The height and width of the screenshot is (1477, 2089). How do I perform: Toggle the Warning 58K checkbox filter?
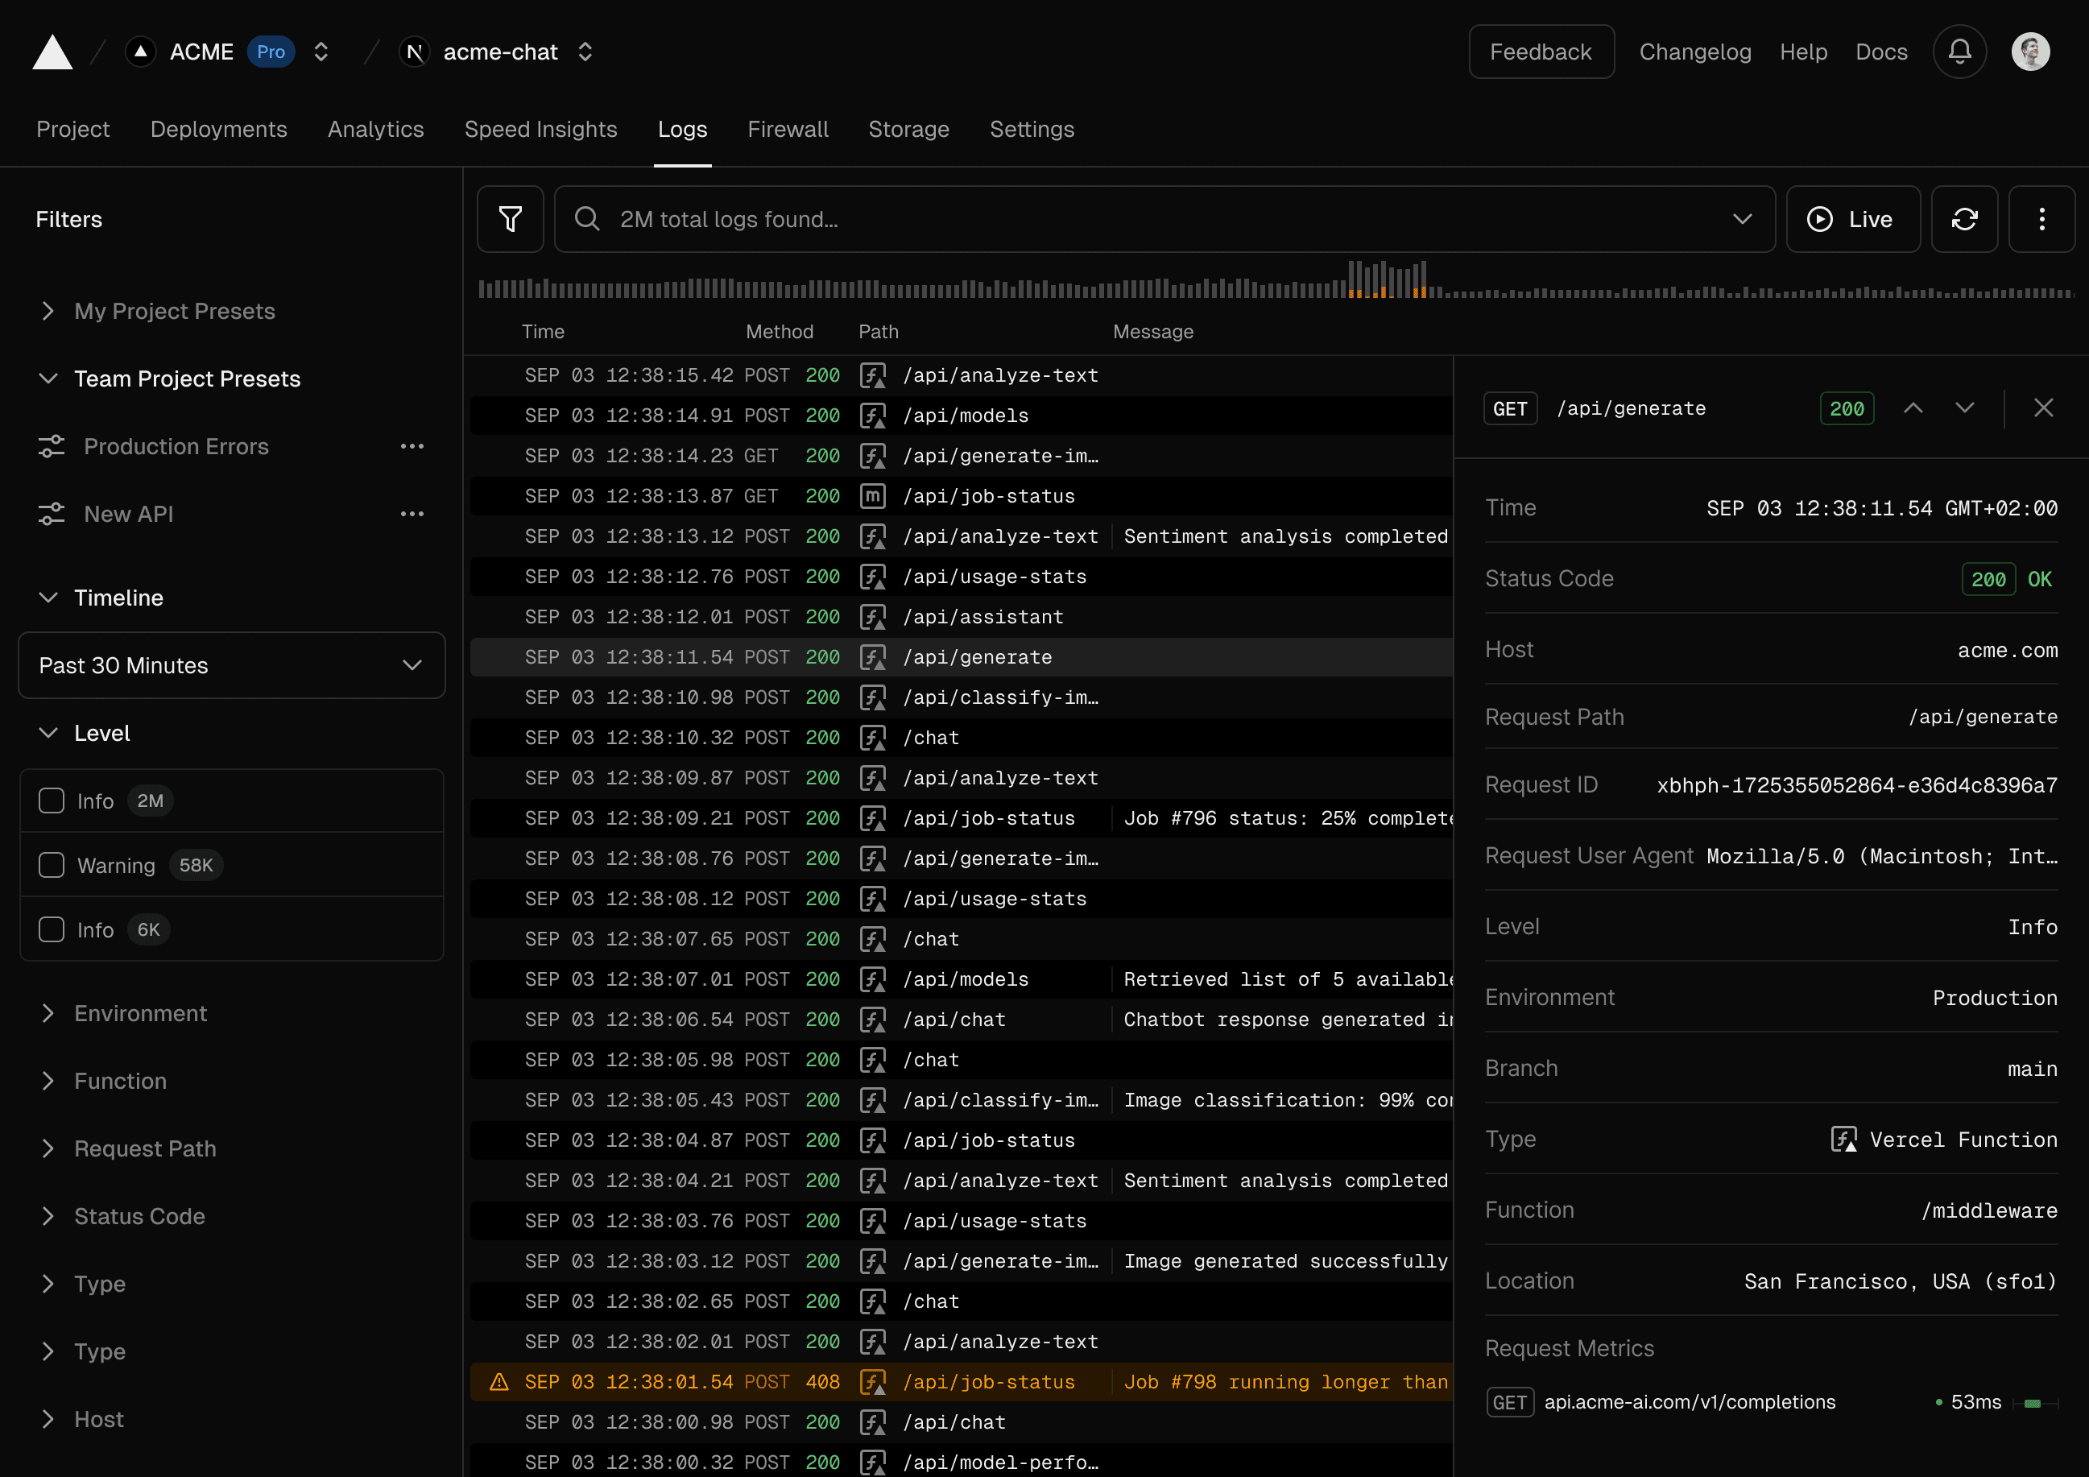[52, 865]
